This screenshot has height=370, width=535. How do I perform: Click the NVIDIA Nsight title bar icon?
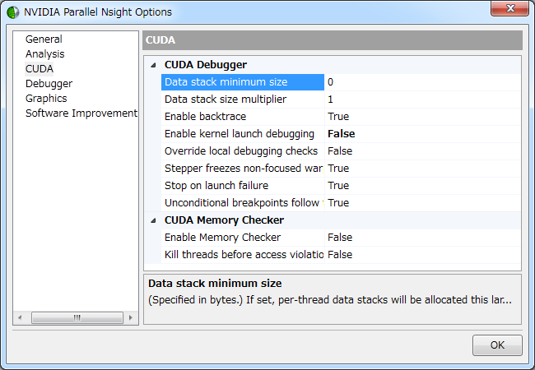12,12
